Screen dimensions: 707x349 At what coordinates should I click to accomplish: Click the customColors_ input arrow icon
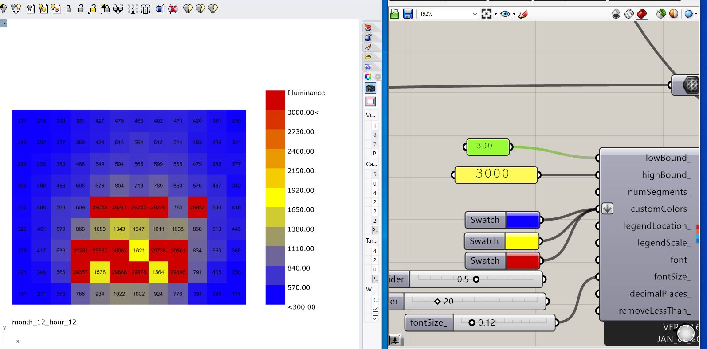tap(607, 209)
